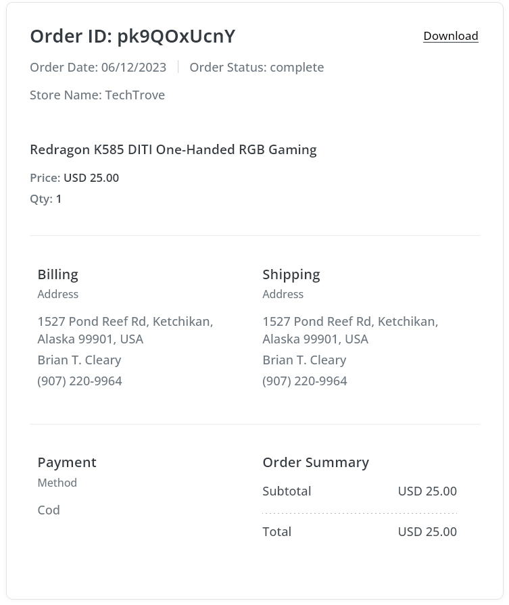Click the Subtotal USD 25.00 amount

pyautogui.click(x=427, y=491)
